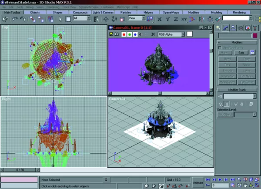Restrict transform to the X axis
The width and height of the screenshot is (261, 189).
pos(160,19)
